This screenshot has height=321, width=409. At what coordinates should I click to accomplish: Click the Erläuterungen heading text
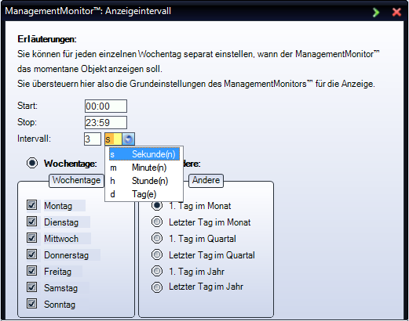(x=47, y=39)
